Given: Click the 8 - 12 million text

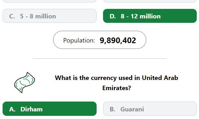Looking at the screenshot, I should click(x=141, y=16).
